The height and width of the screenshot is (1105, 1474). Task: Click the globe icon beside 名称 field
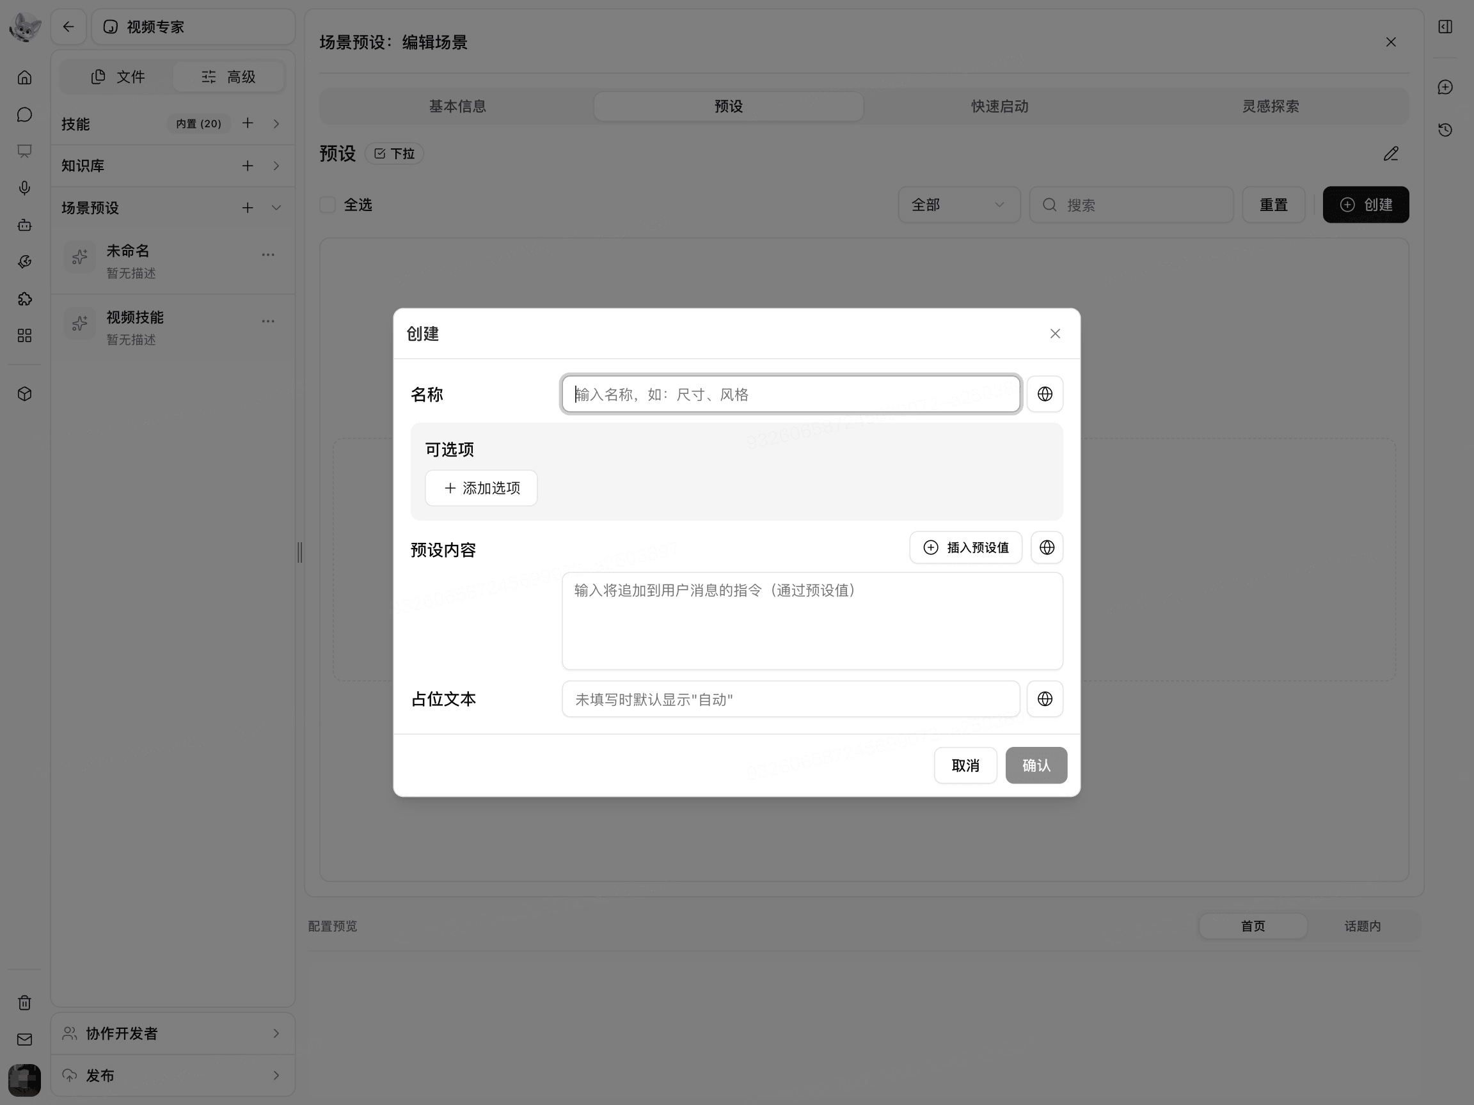click(x=1045, y=395)
